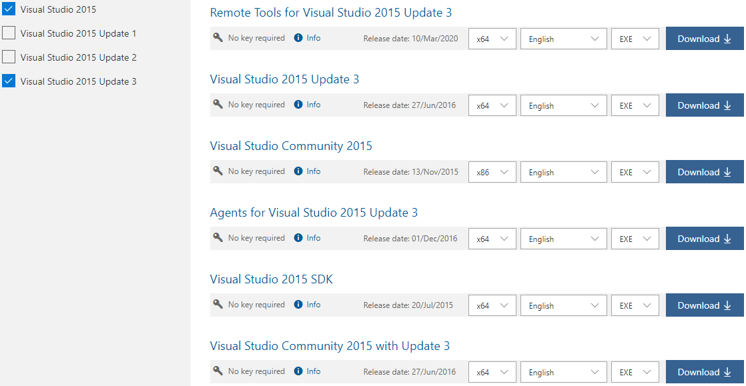746x386 pixels.
Task: Uncheck the Visual Studio 2015 checkbox
Action: (x=9, y=9)
